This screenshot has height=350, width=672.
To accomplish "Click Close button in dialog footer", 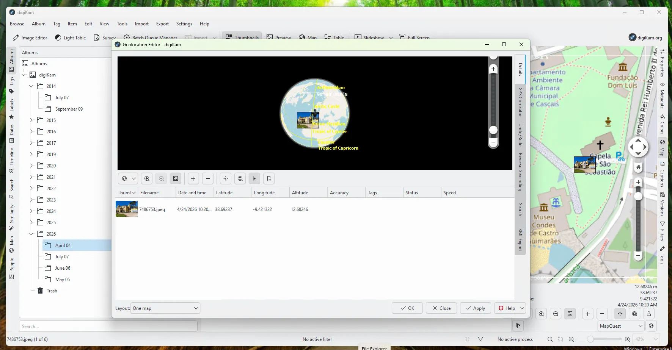I will 441,308.
